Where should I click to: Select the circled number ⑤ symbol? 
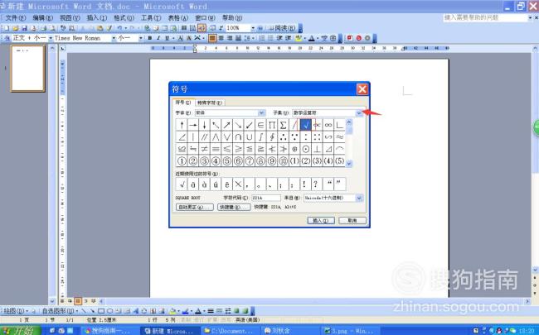tap(227, 160)
